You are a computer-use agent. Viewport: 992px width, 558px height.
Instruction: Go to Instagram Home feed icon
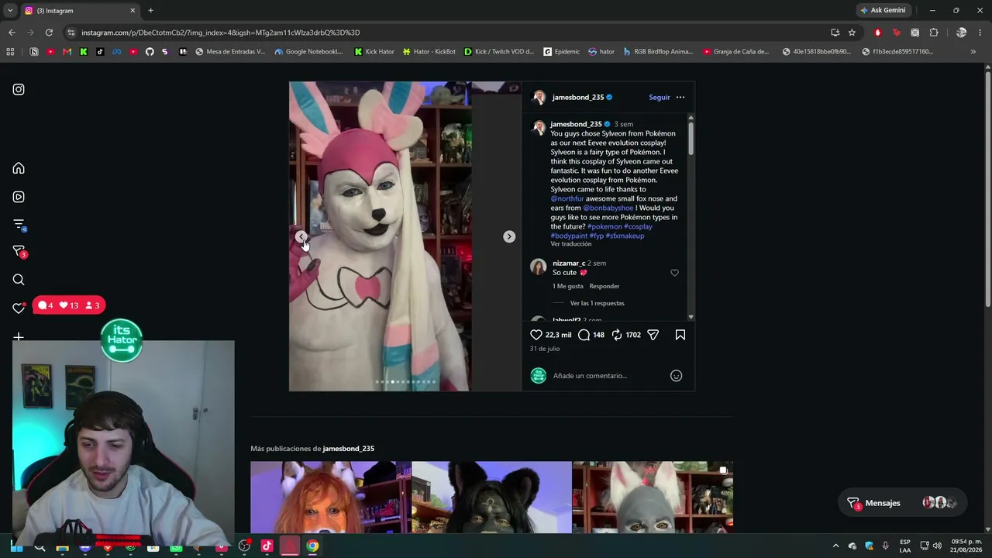[19, 168]
